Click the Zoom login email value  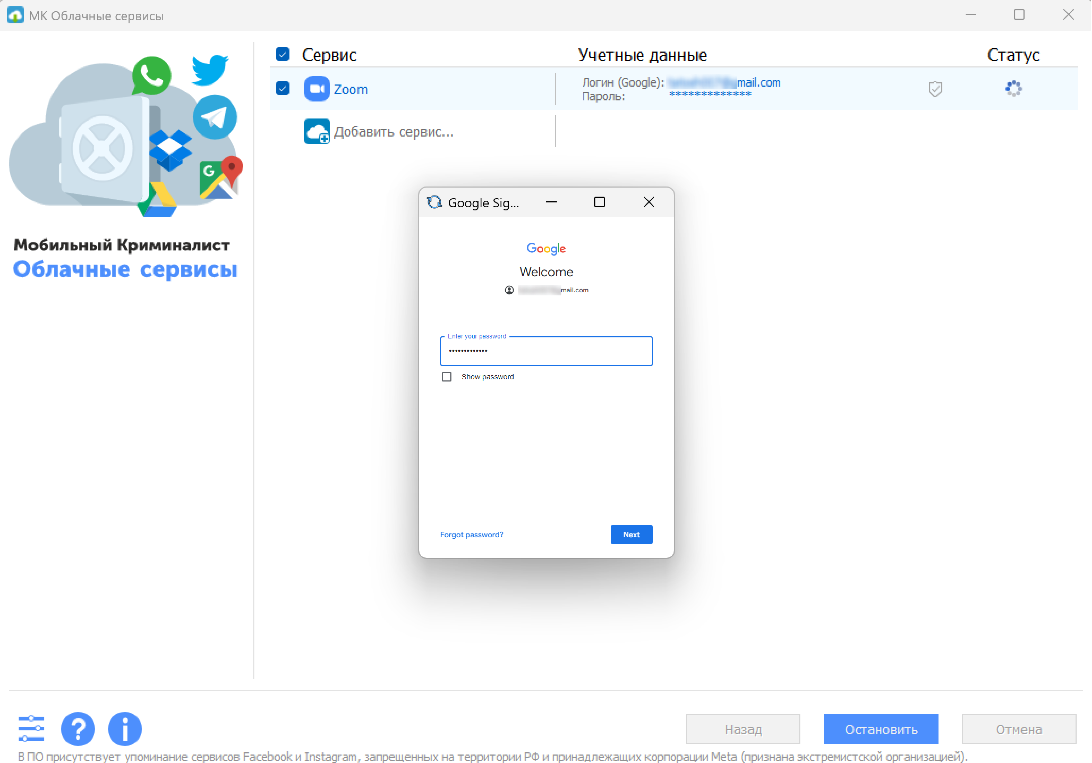coord(724,82)
